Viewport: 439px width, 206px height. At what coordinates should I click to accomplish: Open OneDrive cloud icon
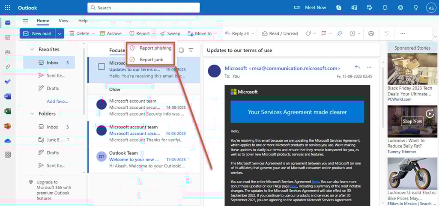click(8, 141)
